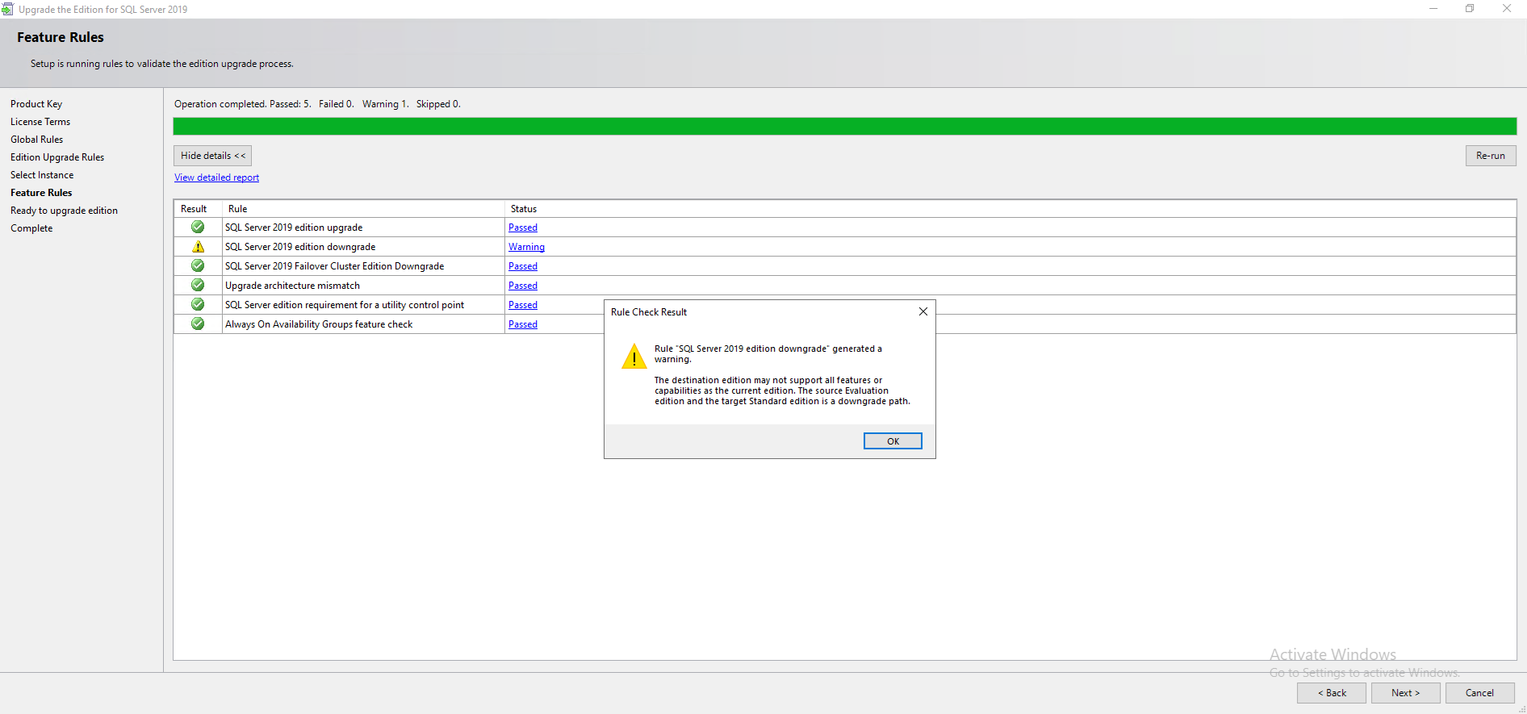Click Passed link for utility control point rule
The image size is (1527, 714).
[x=523, y=305]
